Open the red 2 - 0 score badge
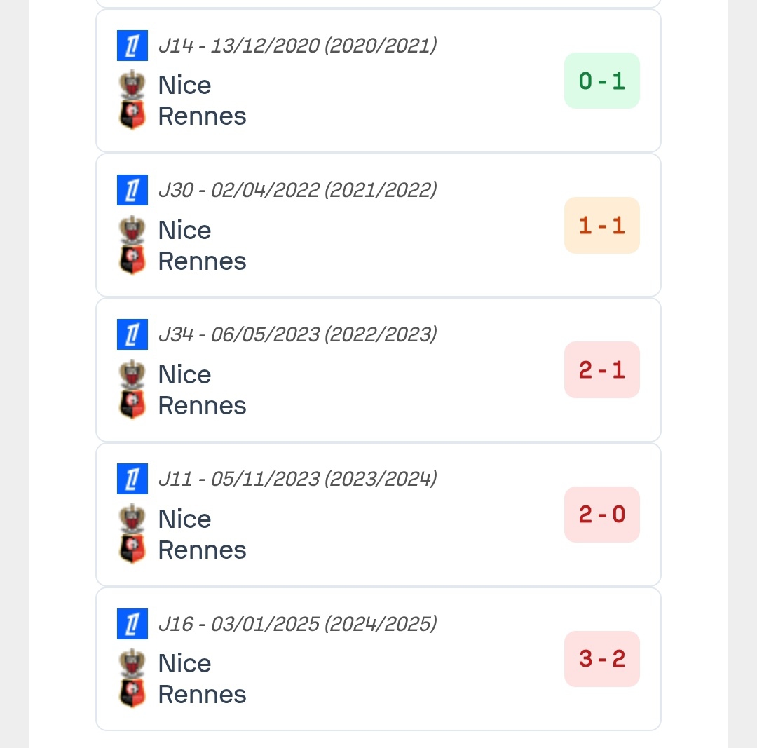The height and width of the screenshot is (748, 757). pyautogui.click(x=602, y=515)
